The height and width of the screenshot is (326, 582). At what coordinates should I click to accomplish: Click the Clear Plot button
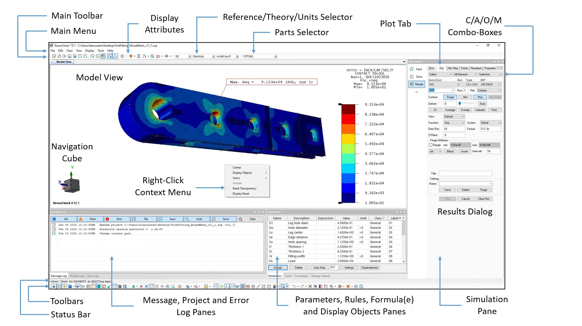(483, 199)
